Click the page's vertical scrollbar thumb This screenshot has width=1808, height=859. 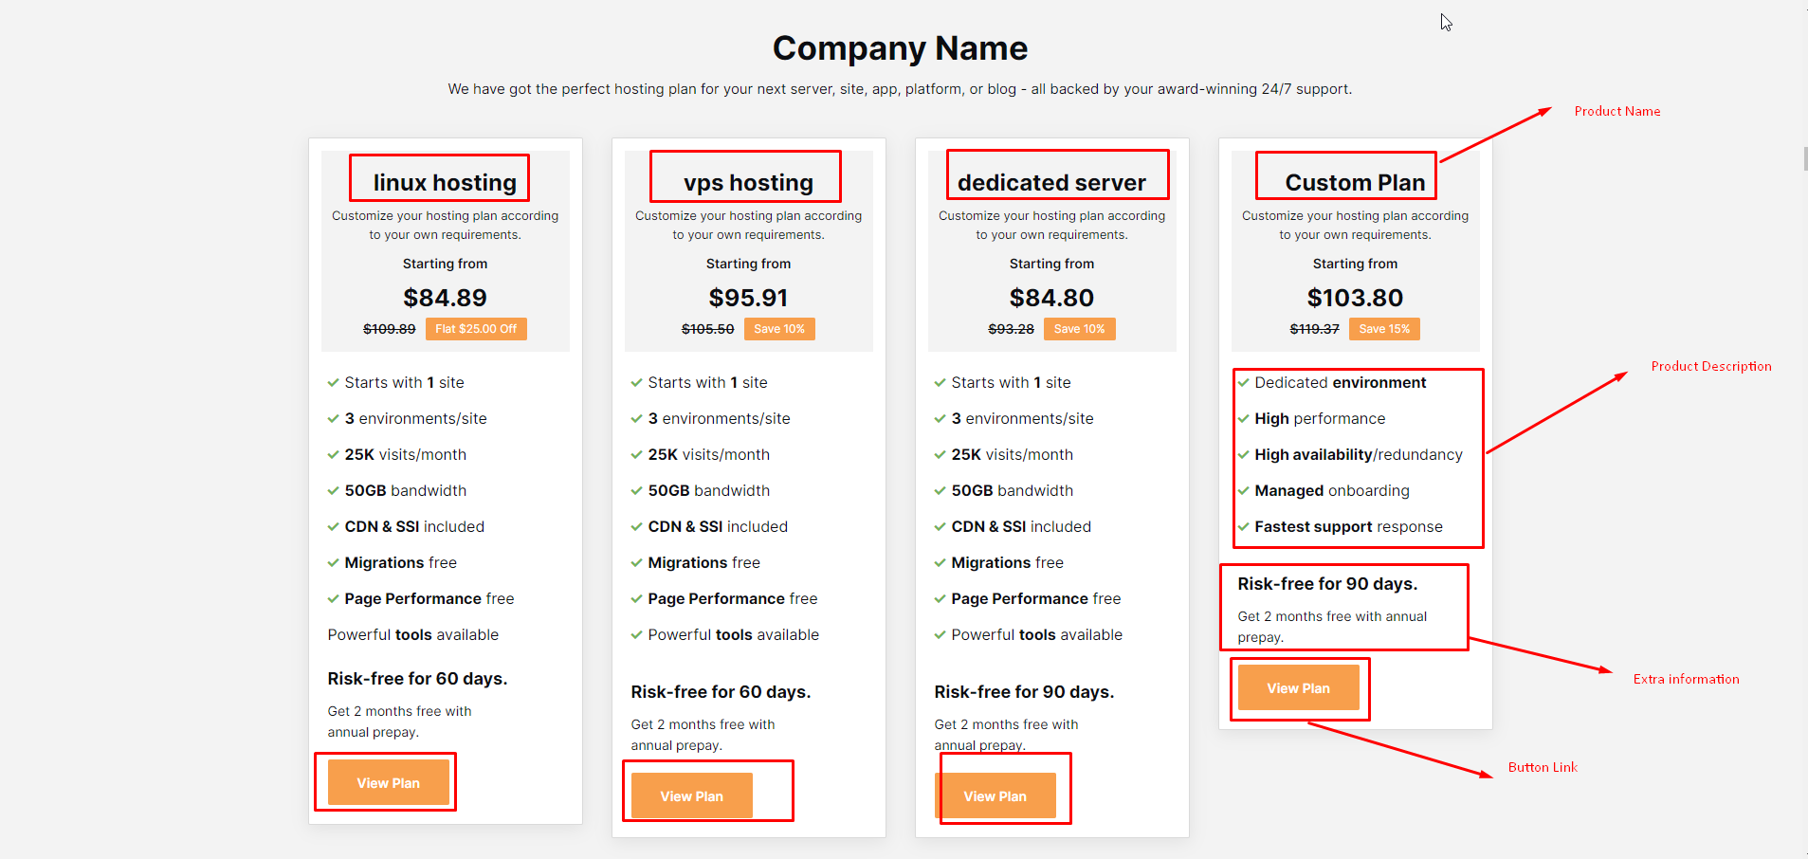point(1804,158)
